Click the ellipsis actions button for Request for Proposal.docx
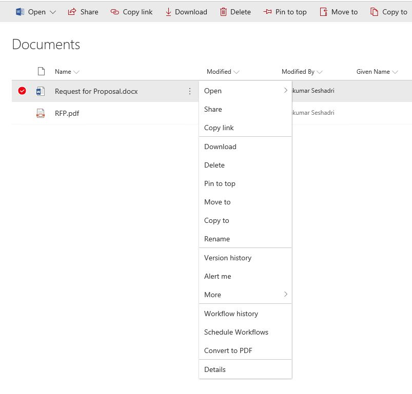 click(x=190, y=91)
